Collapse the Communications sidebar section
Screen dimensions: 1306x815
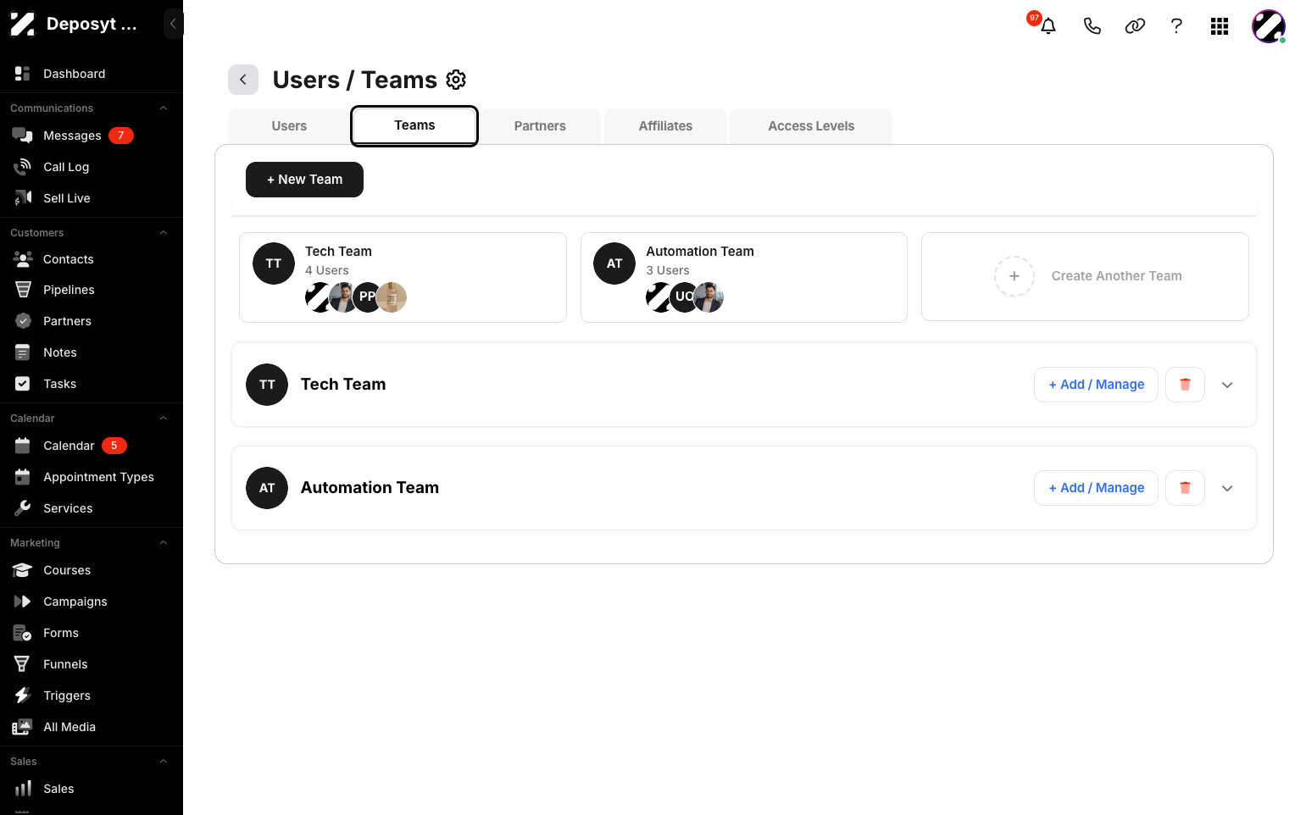pyautogui.click(x=164, y=108)
